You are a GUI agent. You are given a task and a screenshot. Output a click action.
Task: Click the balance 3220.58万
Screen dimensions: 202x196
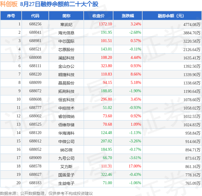click(x=192, y=41)
